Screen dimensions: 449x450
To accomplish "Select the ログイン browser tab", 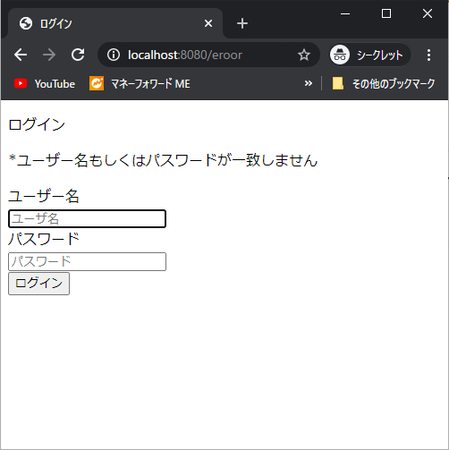I will (x=115, y=23).
